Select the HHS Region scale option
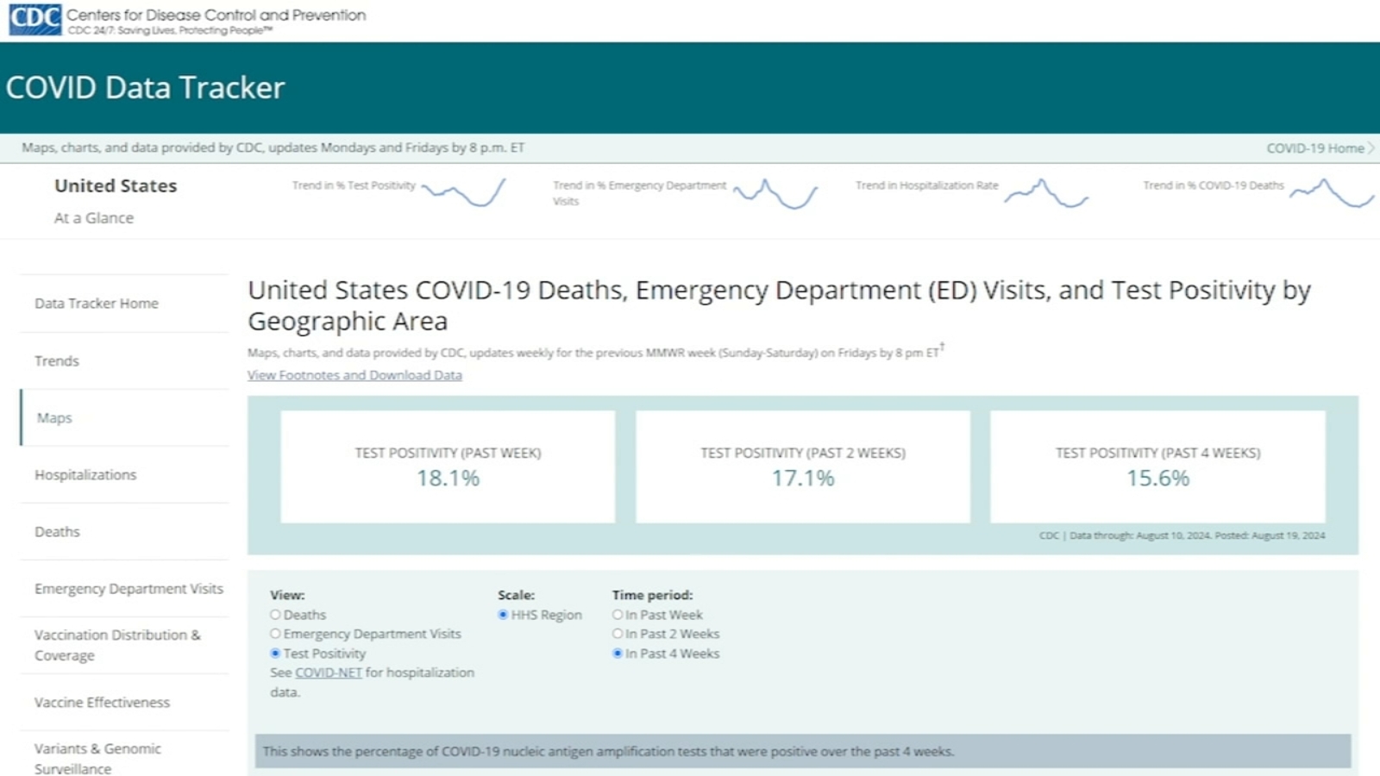 504,615
